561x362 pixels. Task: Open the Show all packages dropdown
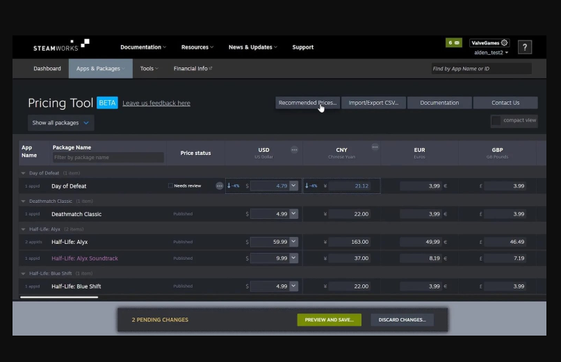(x=60, y=123)
